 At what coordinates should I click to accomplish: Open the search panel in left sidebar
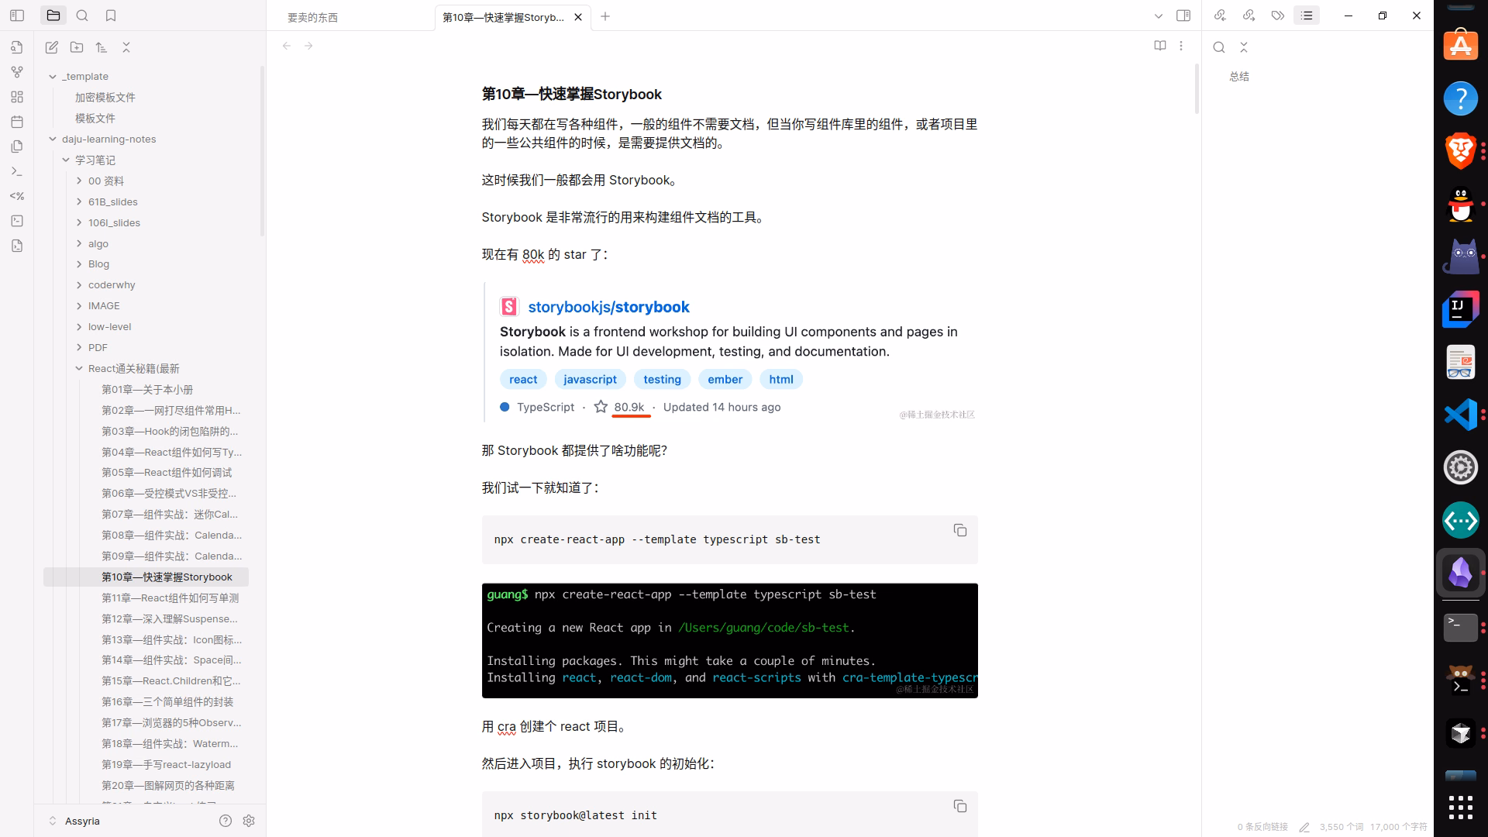point(82,15)
